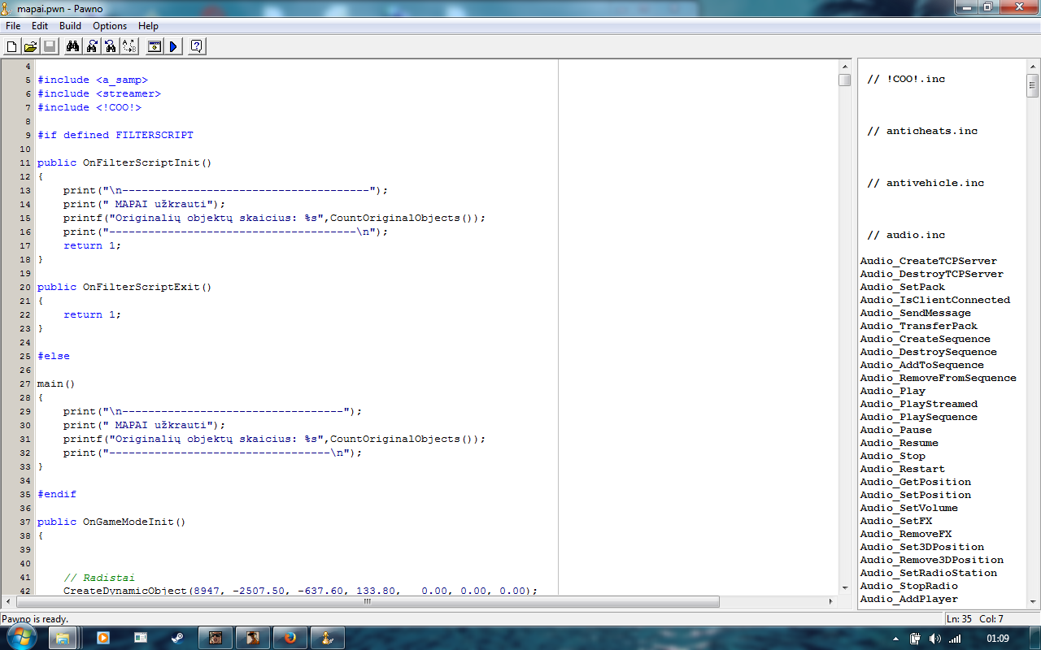Select Audio_Pause in the function list
This screenshot has height=650, width=1041.
pos(895,430)
